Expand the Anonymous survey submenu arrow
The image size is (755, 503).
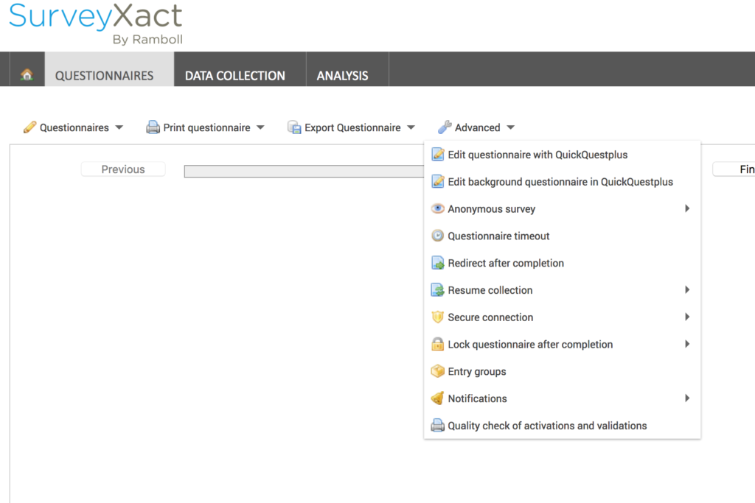coord(687,208)
